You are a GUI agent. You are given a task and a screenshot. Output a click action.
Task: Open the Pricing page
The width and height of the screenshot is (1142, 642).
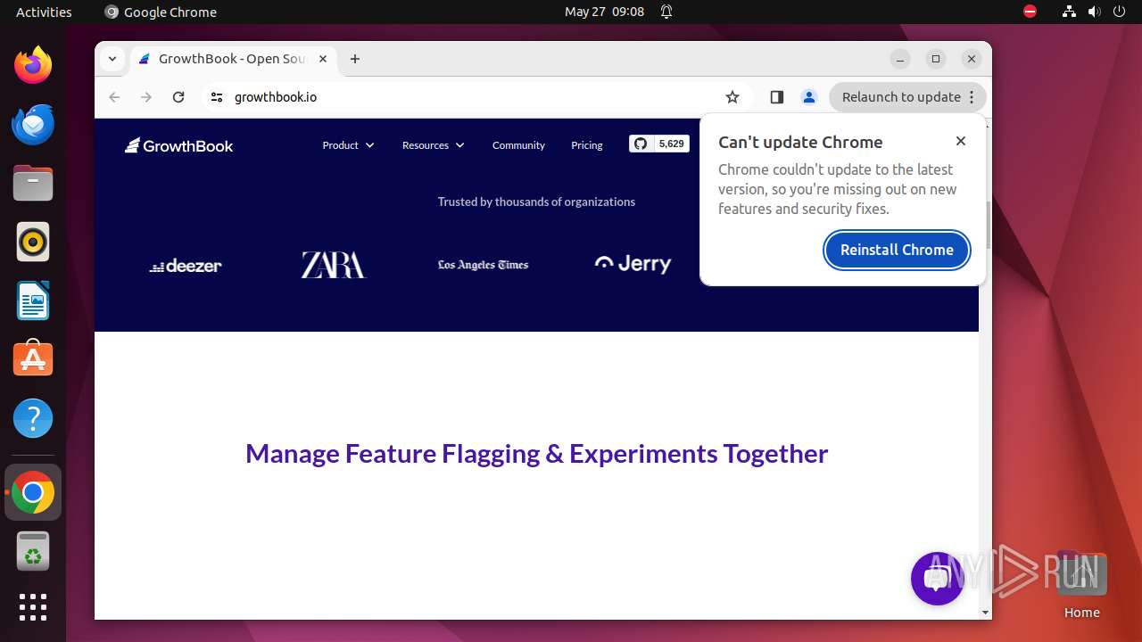[587, 145]
